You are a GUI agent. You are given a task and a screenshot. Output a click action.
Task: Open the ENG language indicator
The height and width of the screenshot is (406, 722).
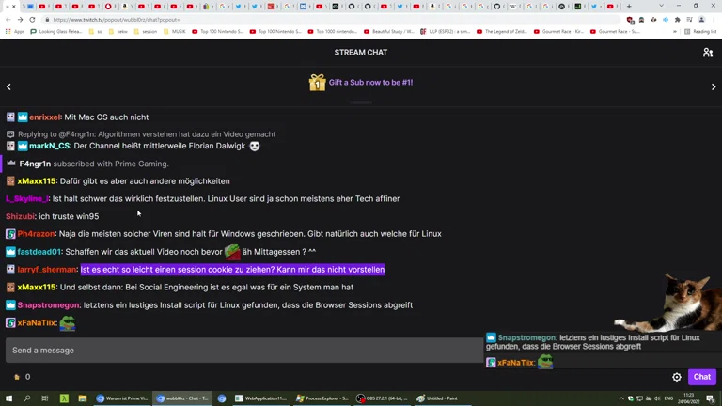pyautogui.click(x=668, y=398)
